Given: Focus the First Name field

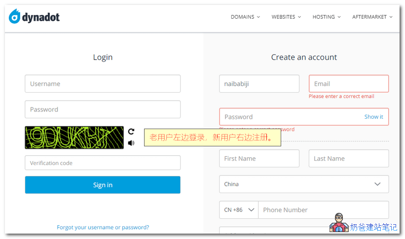Looking at the screenshot, I should (x=259, y=159).
